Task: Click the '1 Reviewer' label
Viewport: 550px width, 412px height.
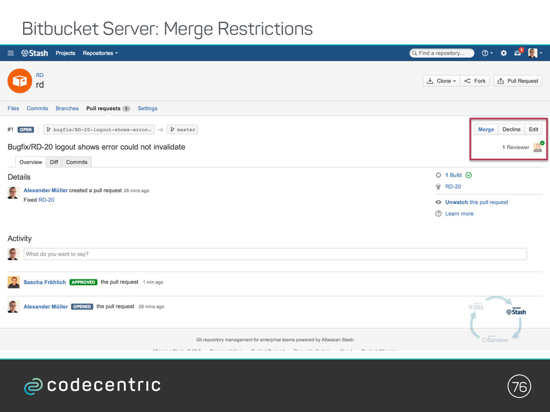Action: click(x=515, y=147)
